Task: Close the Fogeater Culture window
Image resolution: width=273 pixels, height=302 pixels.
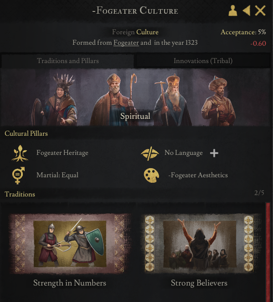Action: tap(260, 11)
